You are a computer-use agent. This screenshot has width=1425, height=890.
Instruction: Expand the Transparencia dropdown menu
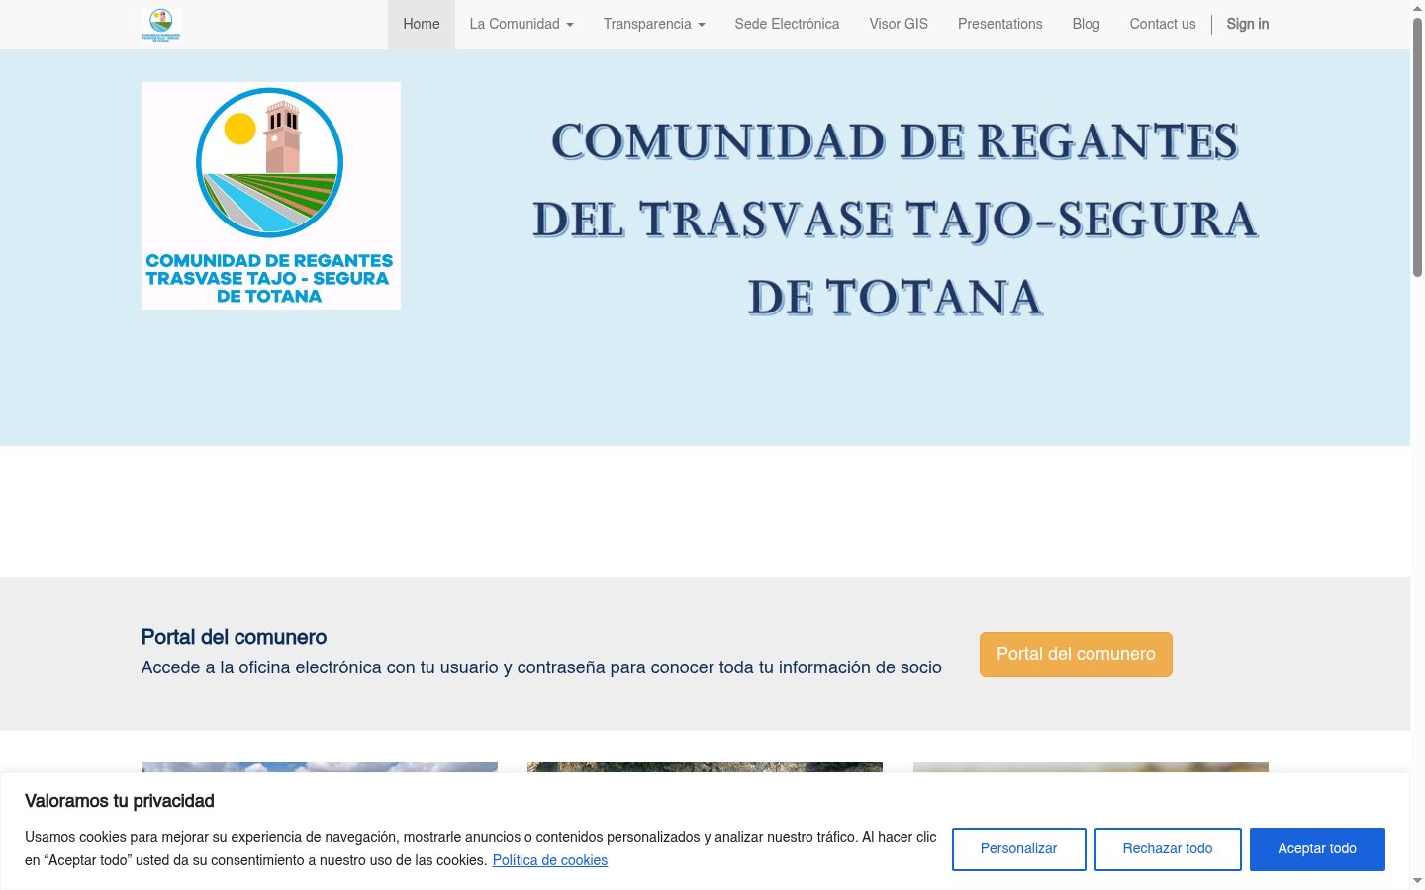click(654, 24)
